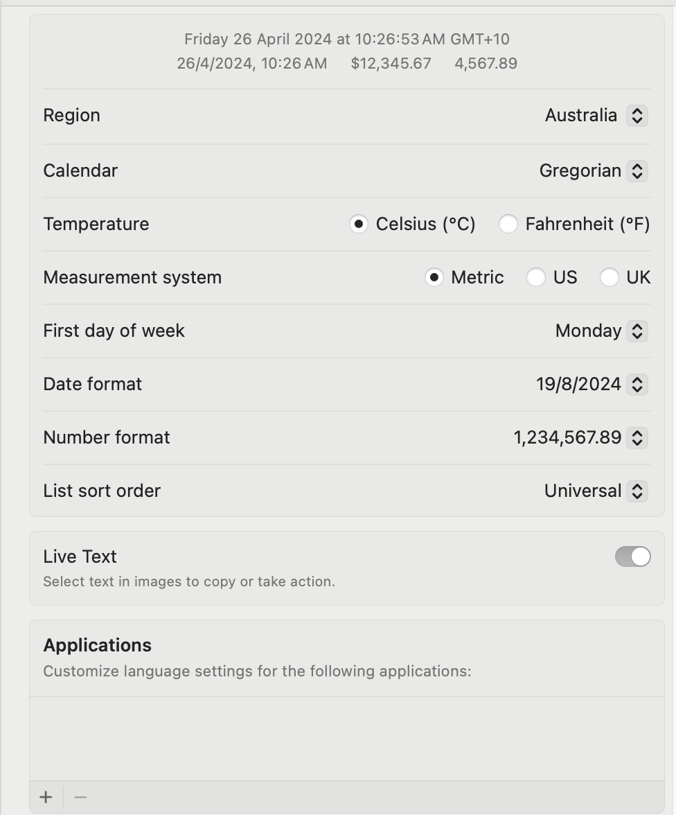This screenshot has height=815, width=676.
Task: Open the Date format dropdown
Action: (637, 384)
